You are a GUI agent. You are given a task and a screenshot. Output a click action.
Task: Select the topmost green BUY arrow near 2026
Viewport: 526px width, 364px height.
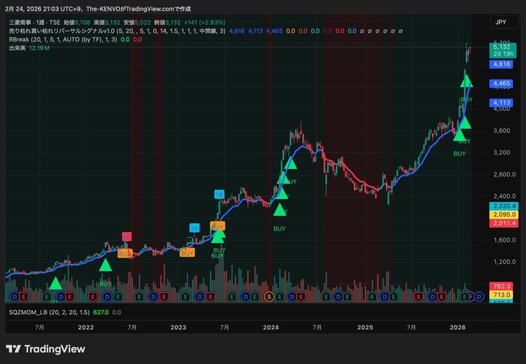tap(466, 81)
